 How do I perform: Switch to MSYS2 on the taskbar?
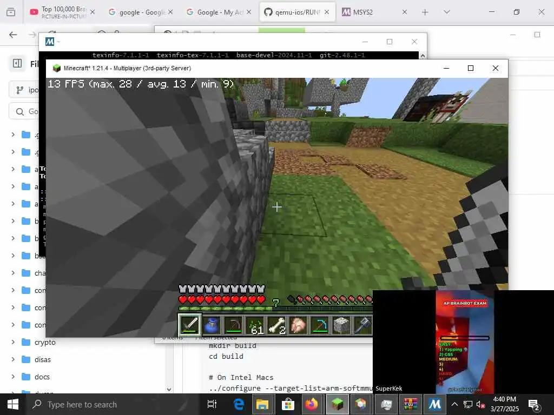[435, 404]
